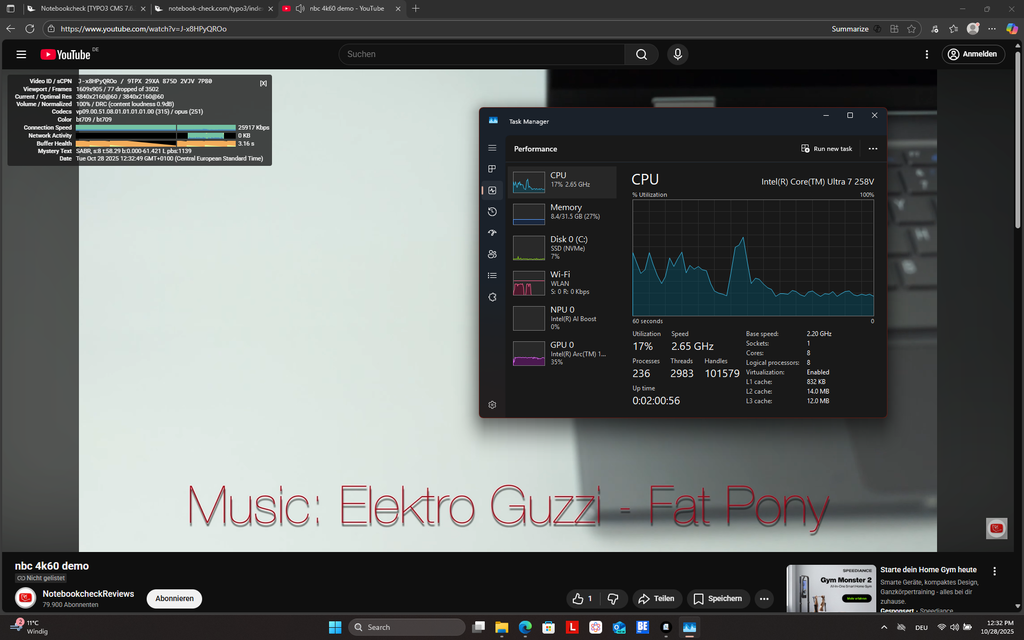Switch to the Notebookcheck TYPO3 CMS tab

pyautogui.click(x=87, y=9)
